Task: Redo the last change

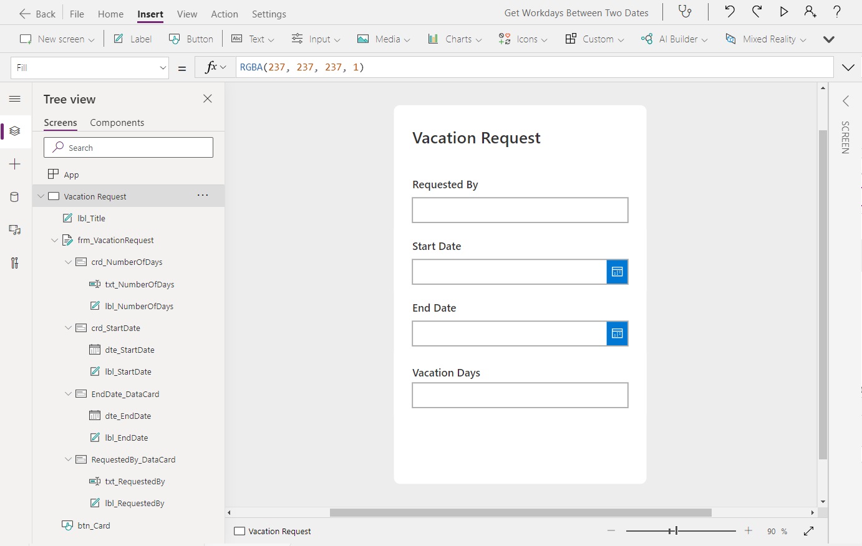Action: (x=757, y=12)
